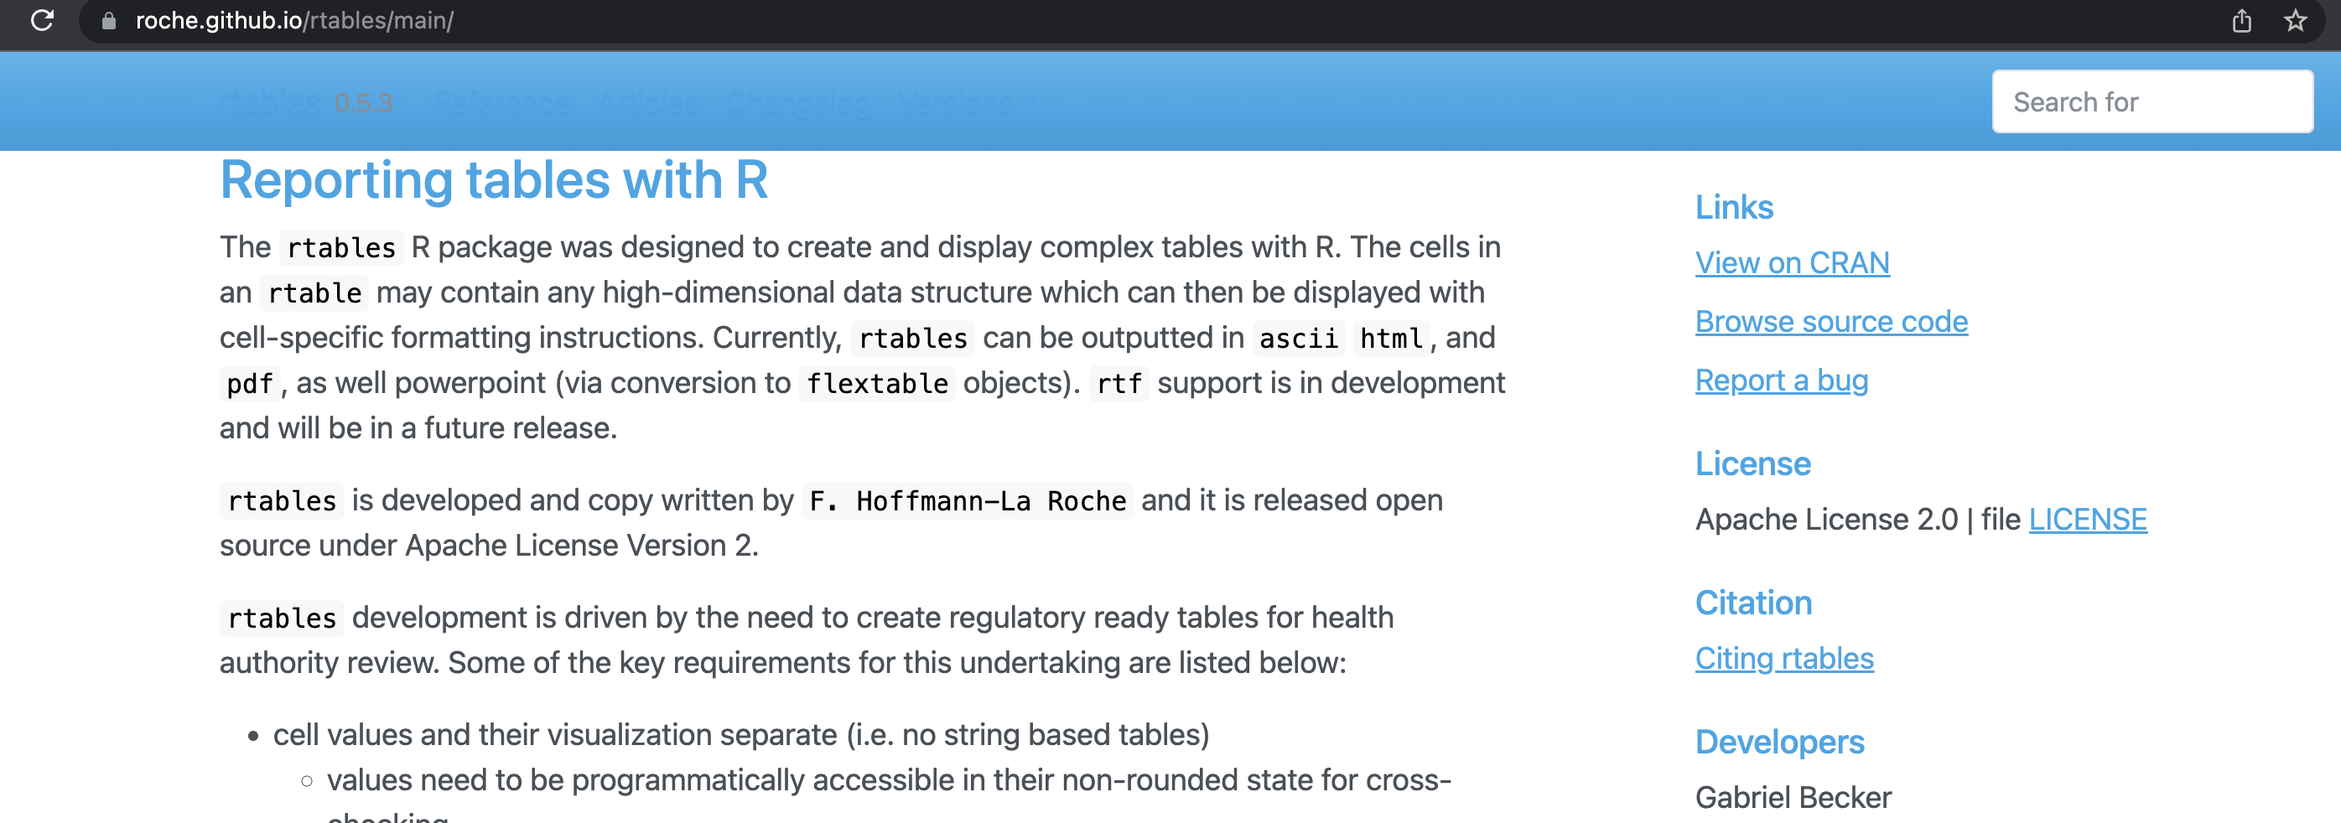The width and height of the screenshot is (2341, 823).
Task: Open the View on CRAN link
Action: pos(1791,262)
